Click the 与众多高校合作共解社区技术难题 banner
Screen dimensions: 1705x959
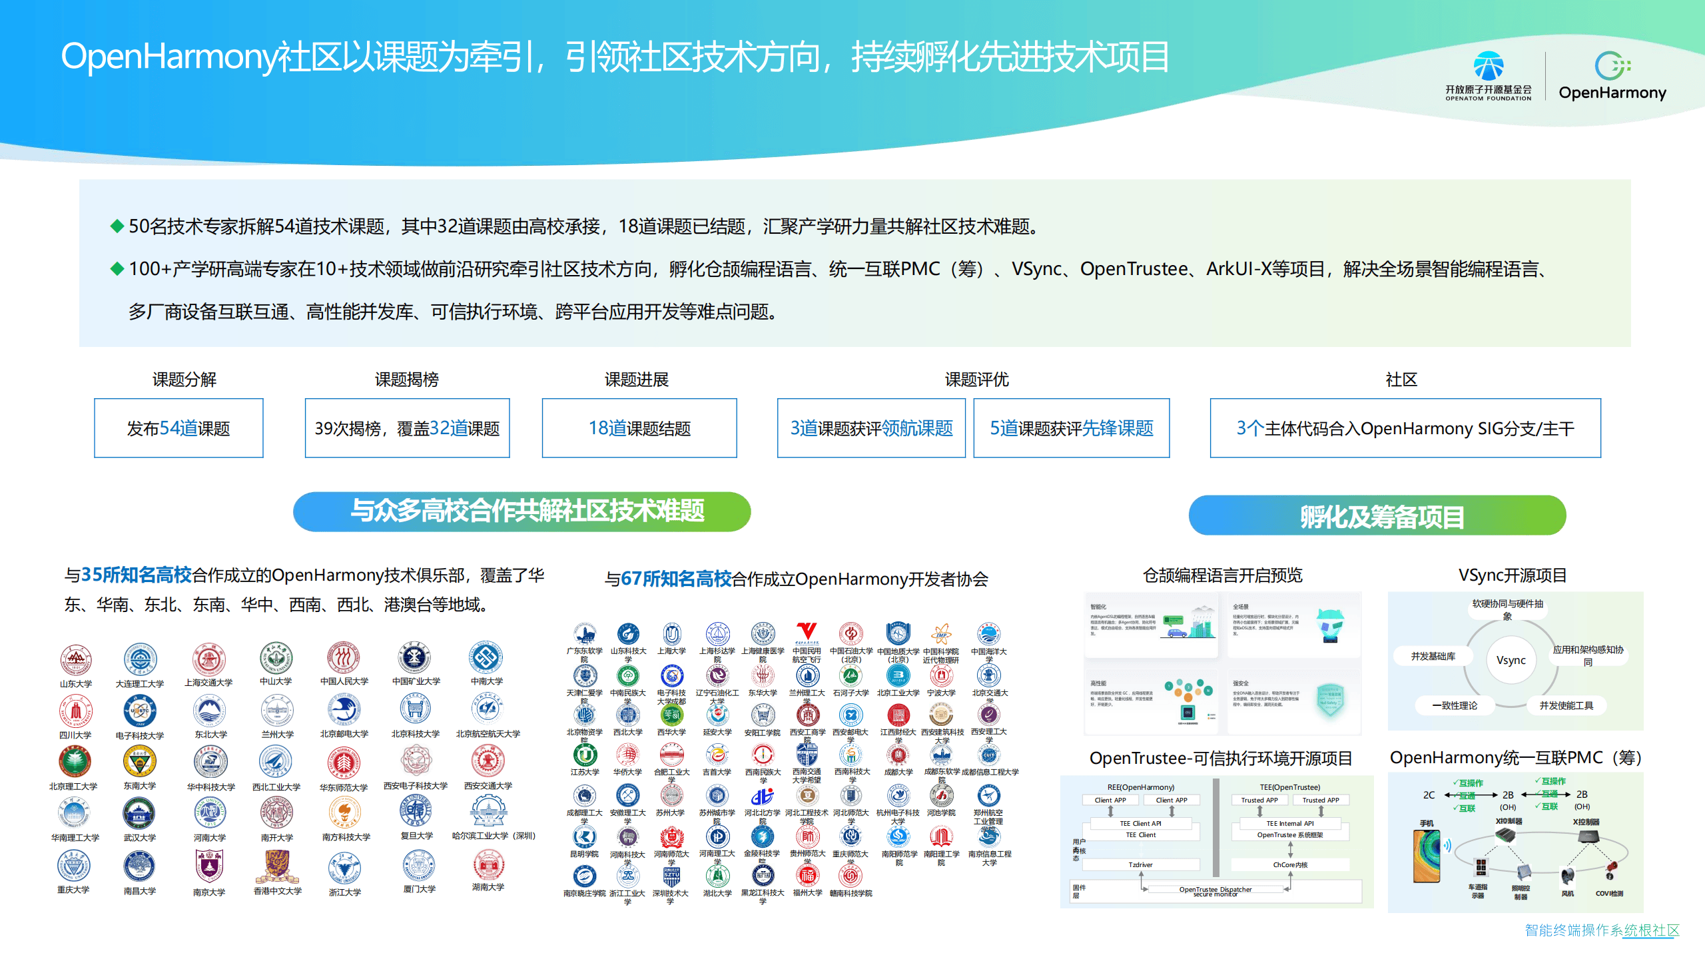(522, 511)
